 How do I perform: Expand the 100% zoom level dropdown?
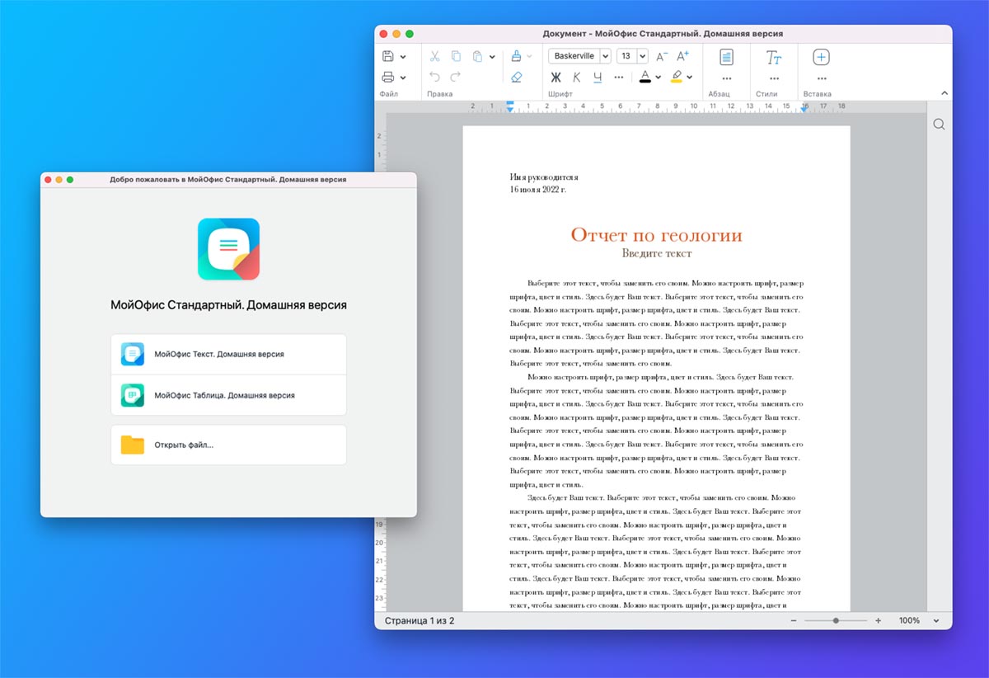(936, 620)
